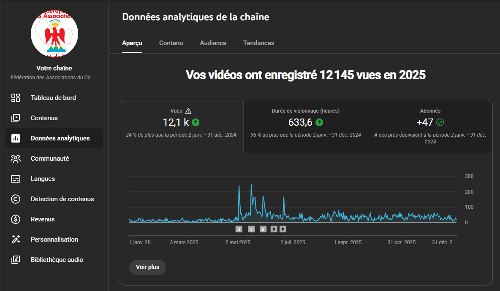
Task: Open the Détection de contenus copyright icon
Action: pos(16,199)
